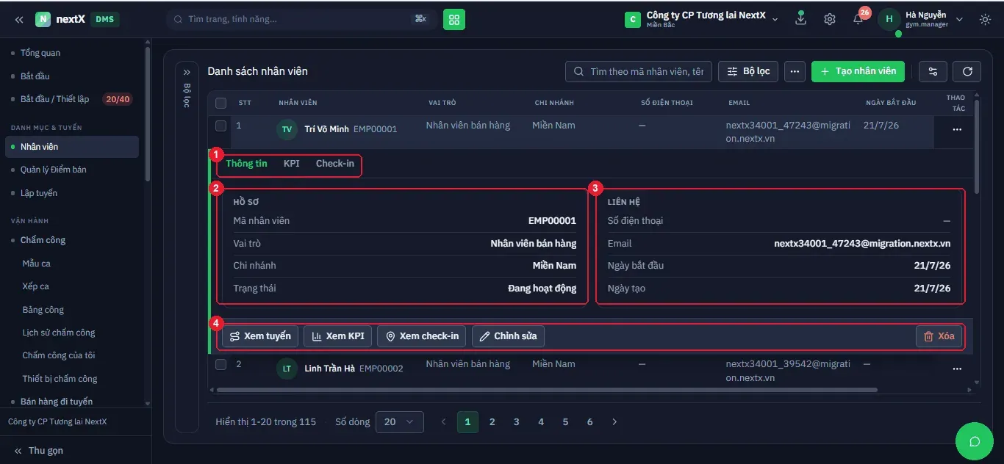Click the sidebar vertical scrollbar

[x=148, y=114]
